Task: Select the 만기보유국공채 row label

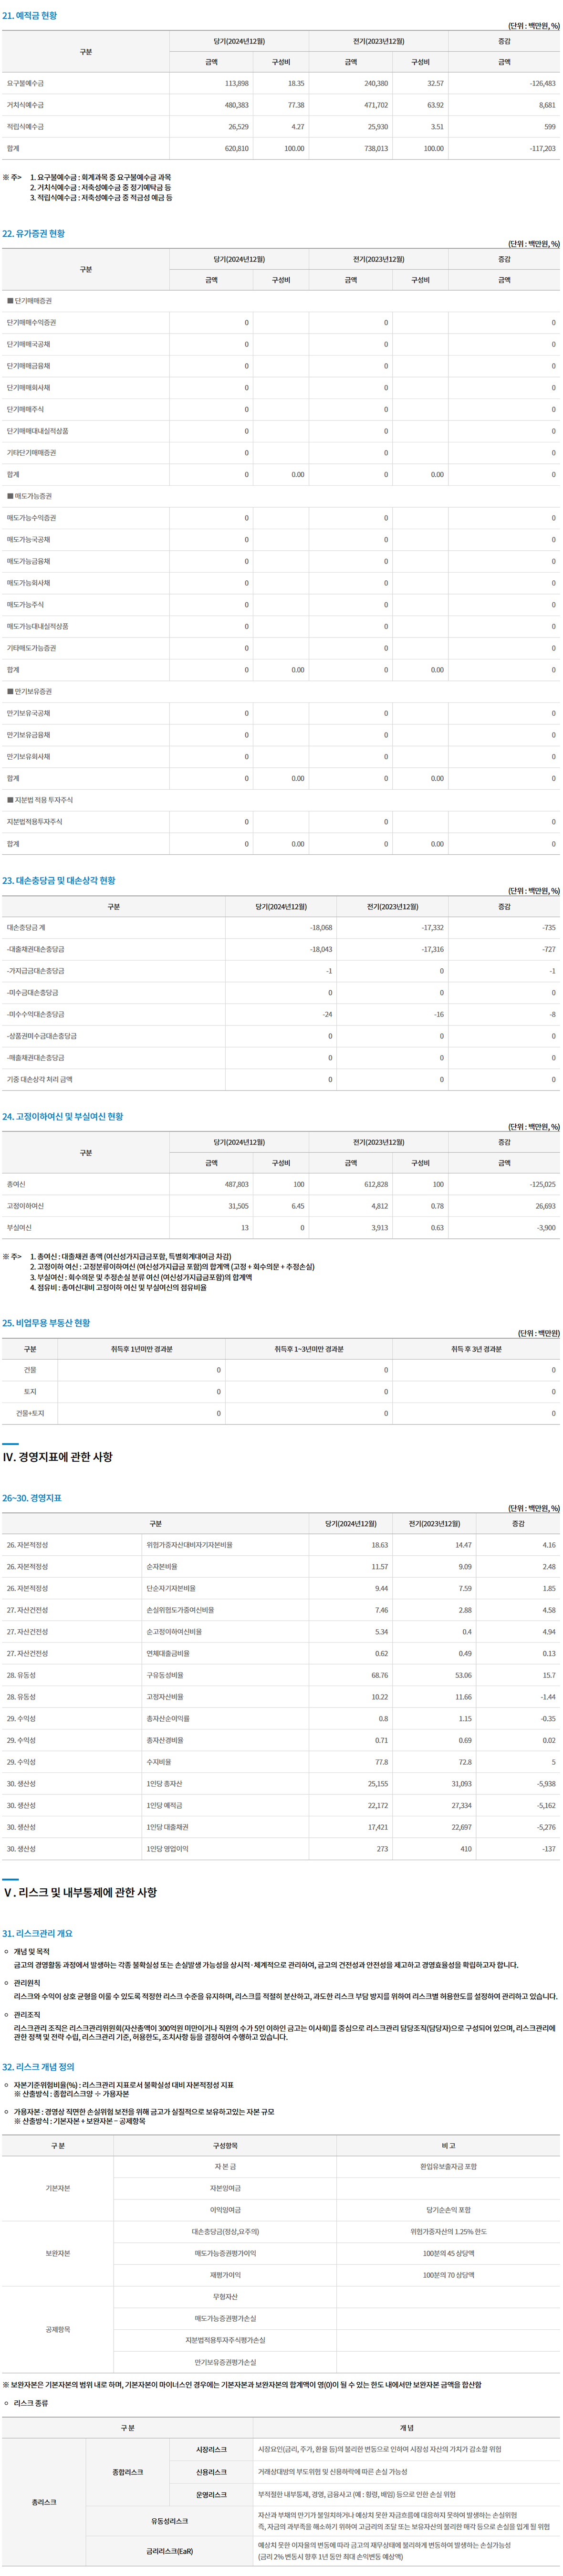Action: tap(28, 714)
